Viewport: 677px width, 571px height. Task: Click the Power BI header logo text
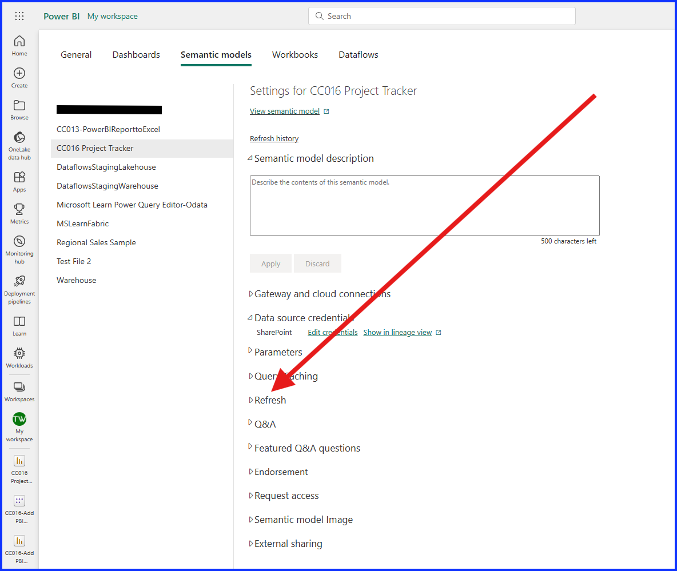point(61,17)
